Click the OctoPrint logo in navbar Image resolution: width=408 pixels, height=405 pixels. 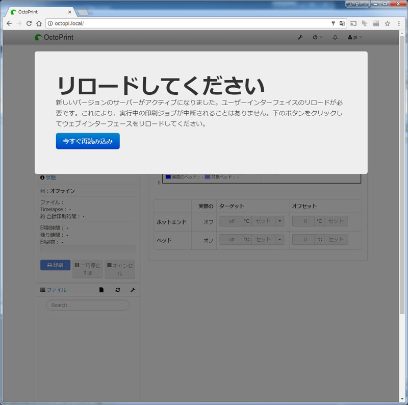54,37
